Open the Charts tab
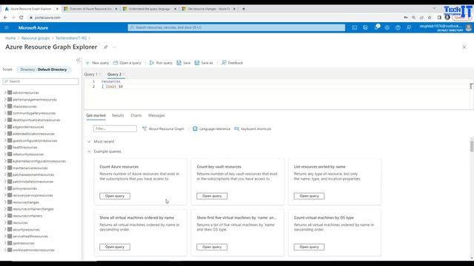 click(x=136, y=115)
